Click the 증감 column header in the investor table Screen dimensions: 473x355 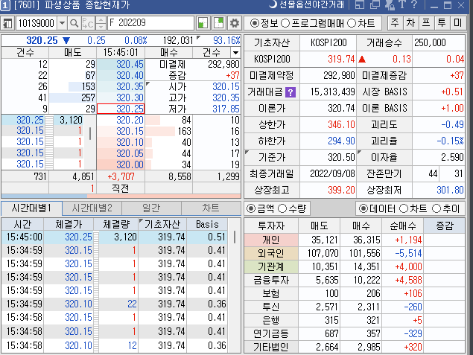[x=444, y=226]
